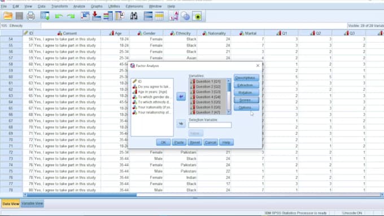Click the Use variable sets circles icon
The width and height of the screenshot is (384, 216).
click(185, 16)
